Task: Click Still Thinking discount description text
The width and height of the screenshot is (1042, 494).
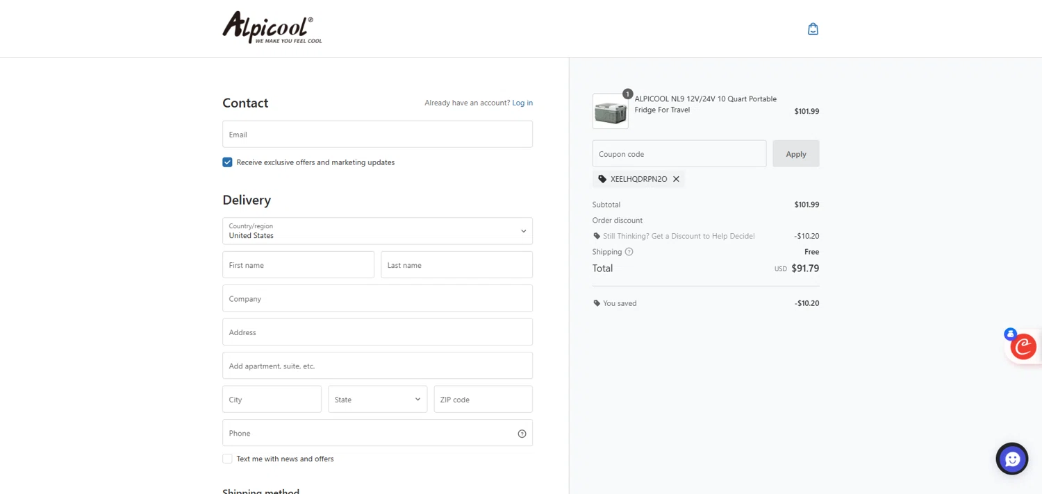Action: pos(679,236)
